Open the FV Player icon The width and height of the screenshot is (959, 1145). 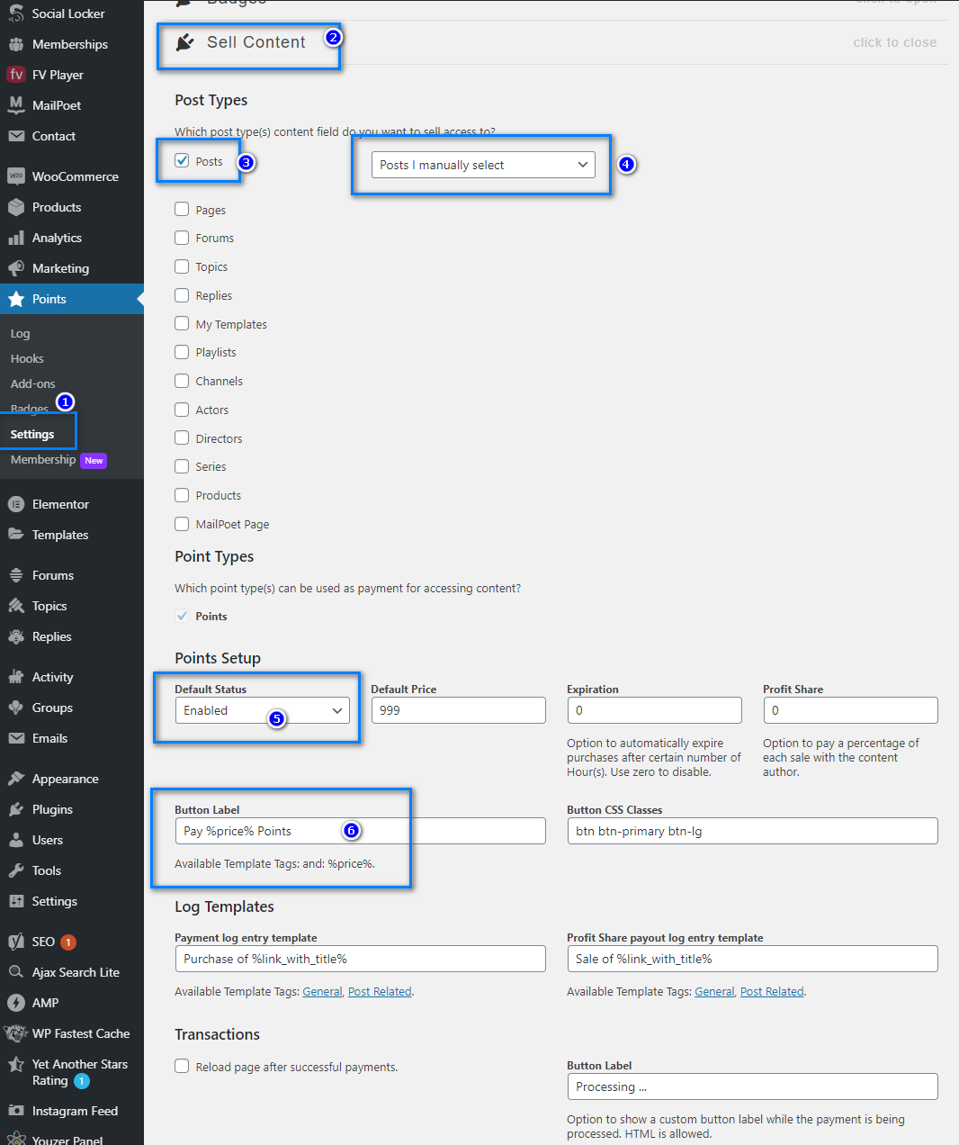pos(16,75)
